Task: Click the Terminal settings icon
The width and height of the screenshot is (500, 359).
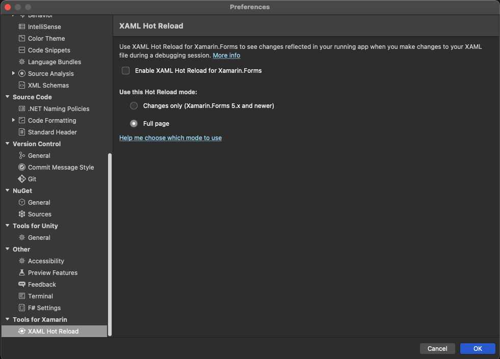Action: [x=21, y=296]
